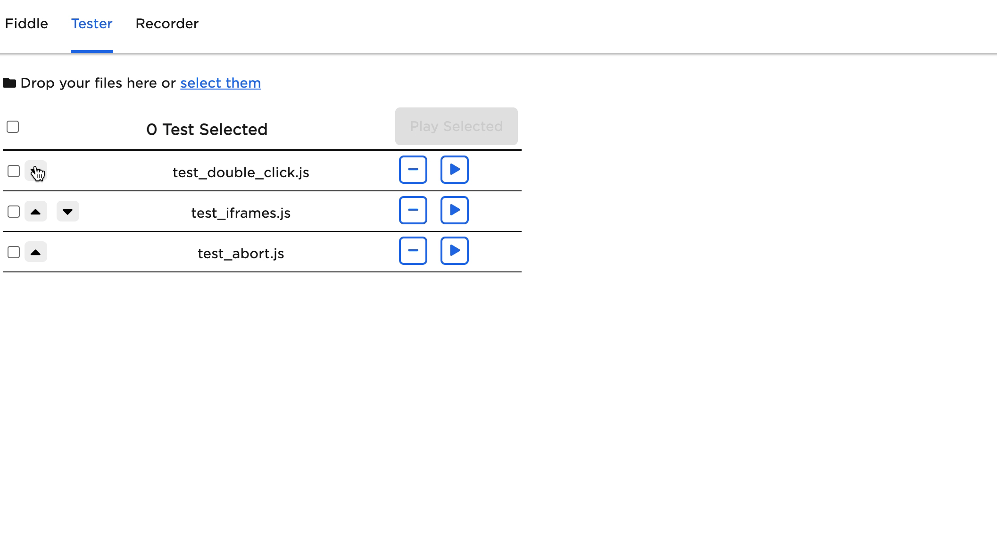Click the test_abort.js file name
This screenshot has width=997, height=541.
[x=241, y=254]
